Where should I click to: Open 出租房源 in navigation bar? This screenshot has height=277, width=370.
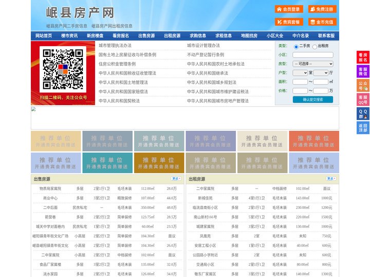pos(172,36)
